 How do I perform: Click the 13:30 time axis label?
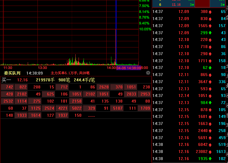pos(42,68)
